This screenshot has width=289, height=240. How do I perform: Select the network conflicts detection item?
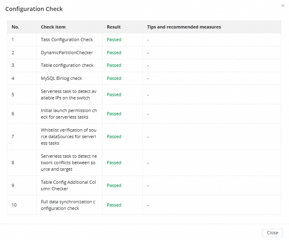click(68, 163)
